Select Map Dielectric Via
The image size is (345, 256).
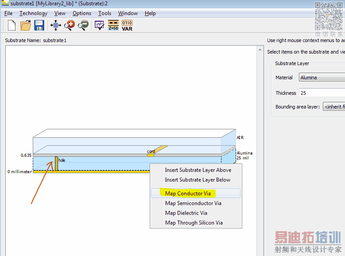(x=196, y=213)
